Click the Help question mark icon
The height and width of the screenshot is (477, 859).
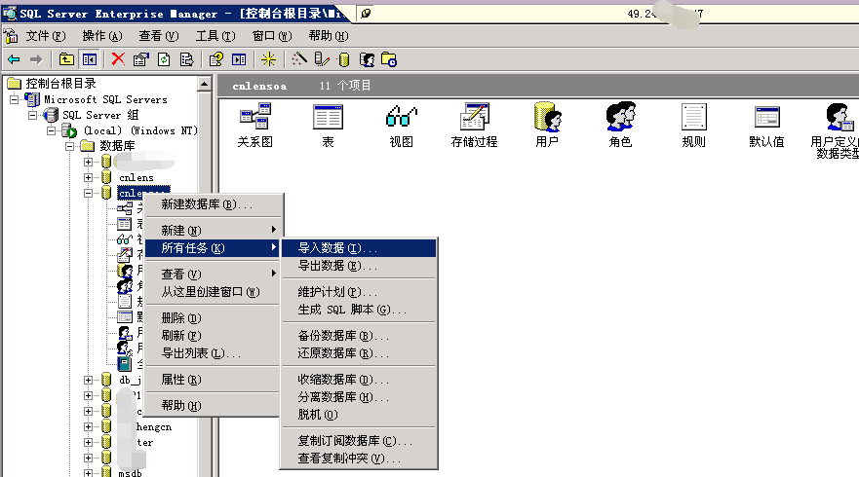click(x=216, y=59)
